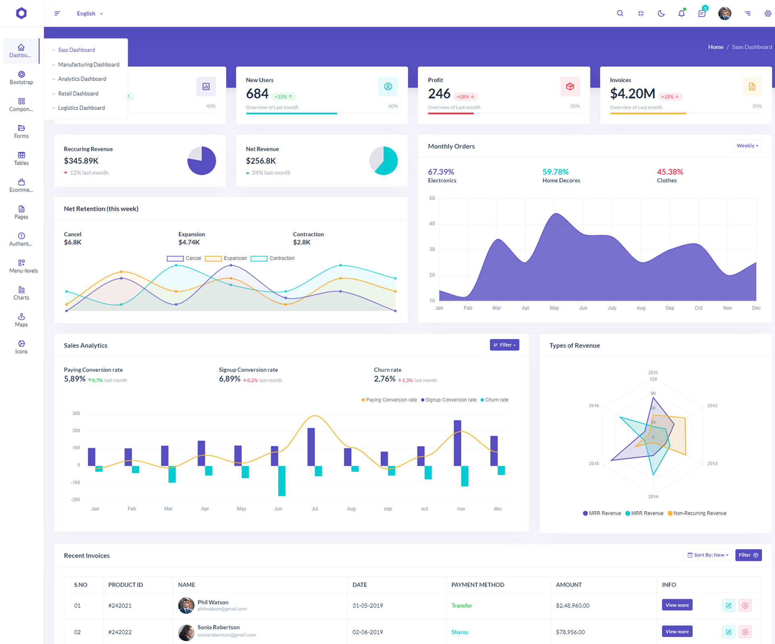
Task: Click the sidebar hamburger menu icon
Action: point(57,13)
